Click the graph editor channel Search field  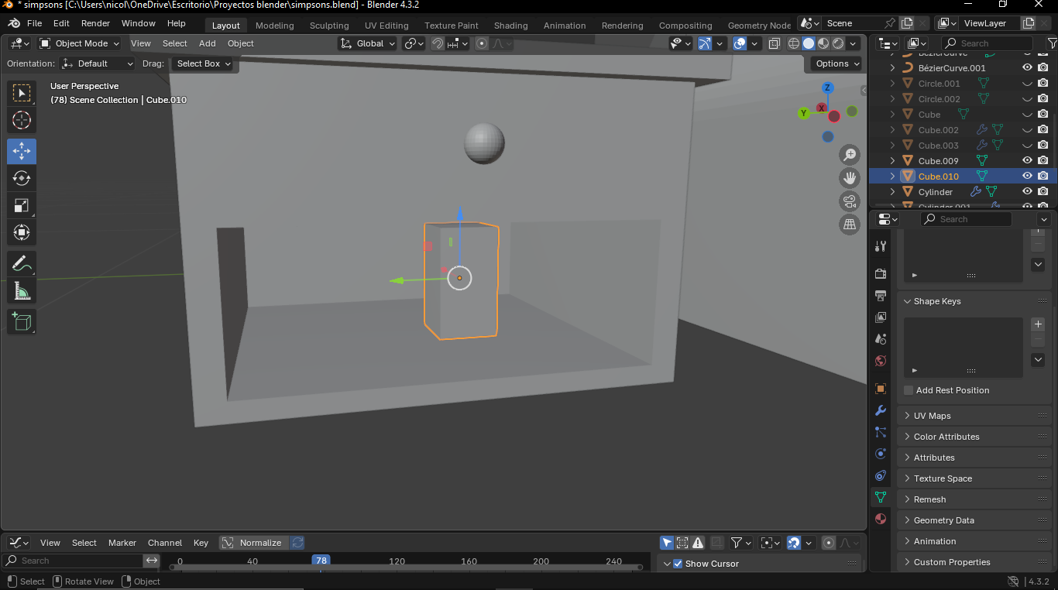coord(72,561)
